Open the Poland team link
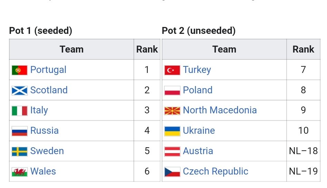 pos(198,90)
